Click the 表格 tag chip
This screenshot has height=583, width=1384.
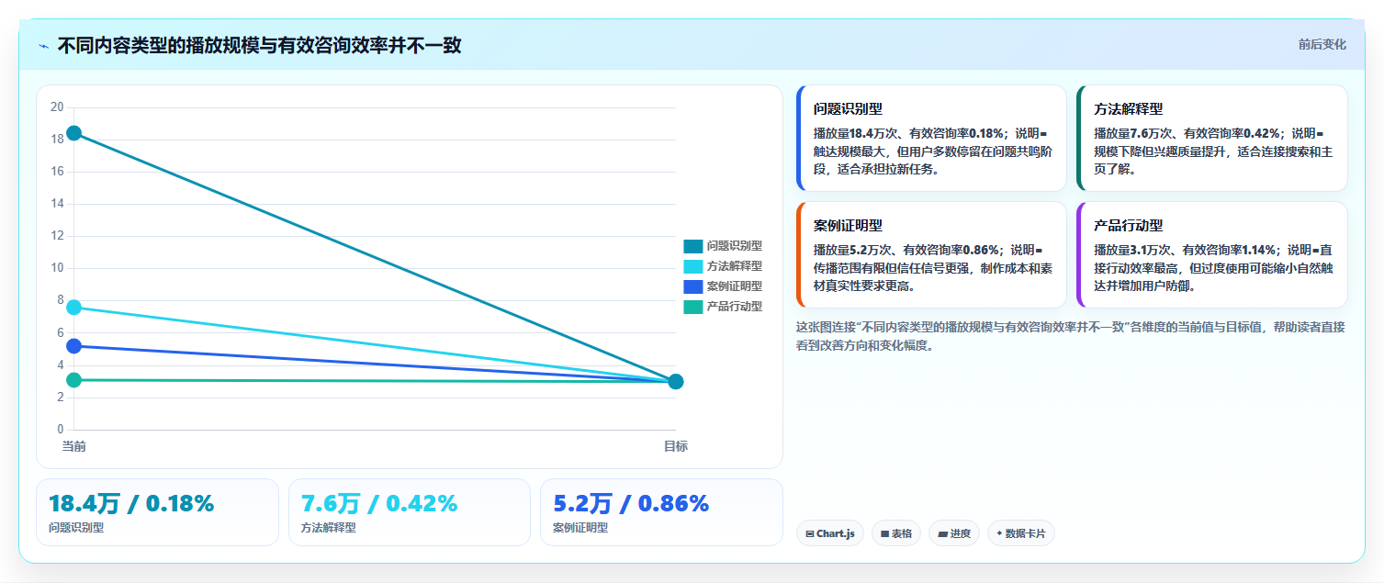pyautogui.click(x=895, y=533)
